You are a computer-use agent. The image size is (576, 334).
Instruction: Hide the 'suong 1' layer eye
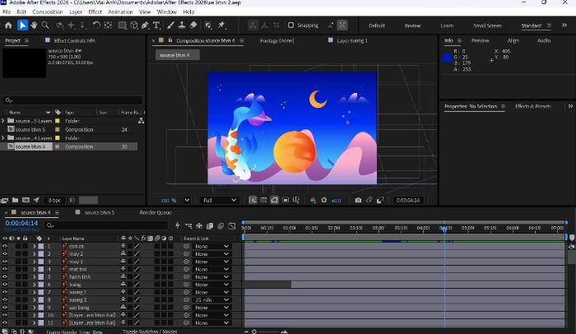point(5,292)
